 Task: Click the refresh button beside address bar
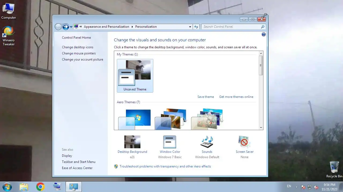pos(196,27)
